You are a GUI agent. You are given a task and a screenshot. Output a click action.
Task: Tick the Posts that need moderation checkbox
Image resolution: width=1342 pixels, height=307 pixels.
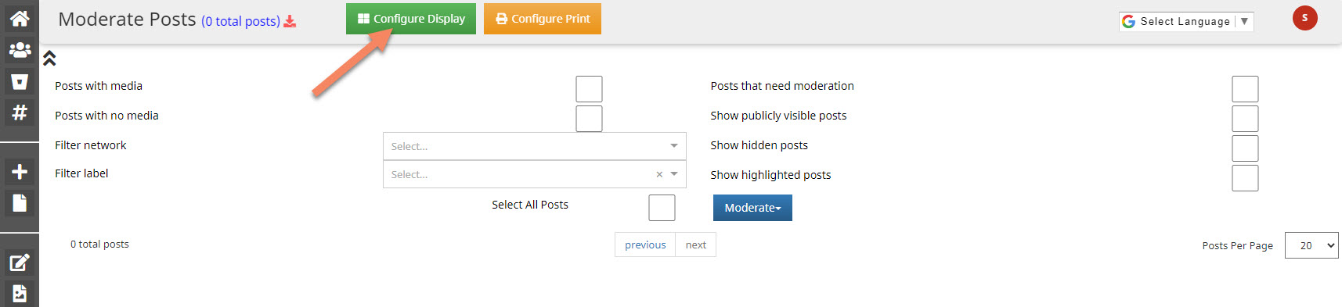coord(1245,89)
